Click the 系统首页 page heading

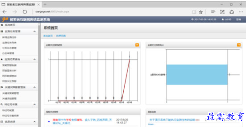(x=51, y=28)
